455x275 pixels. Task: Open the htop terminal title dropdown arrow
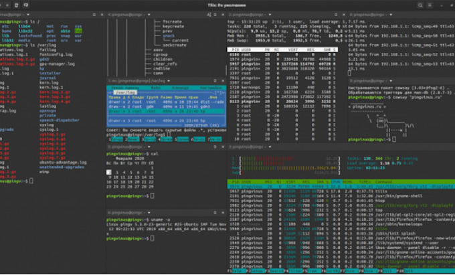tap(270, 147)
